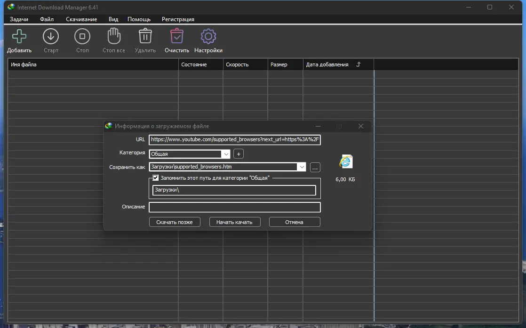Image resolution: width=526 pixels, height=328 pixels.
Task: Click the Добавить plus icon
Action: (19, 36)
